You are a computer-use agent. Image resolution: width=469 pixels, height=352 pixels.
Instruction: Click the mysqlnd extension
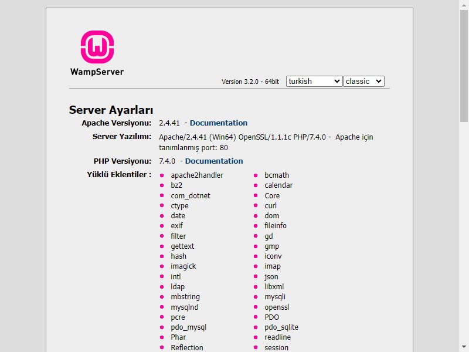185,307
